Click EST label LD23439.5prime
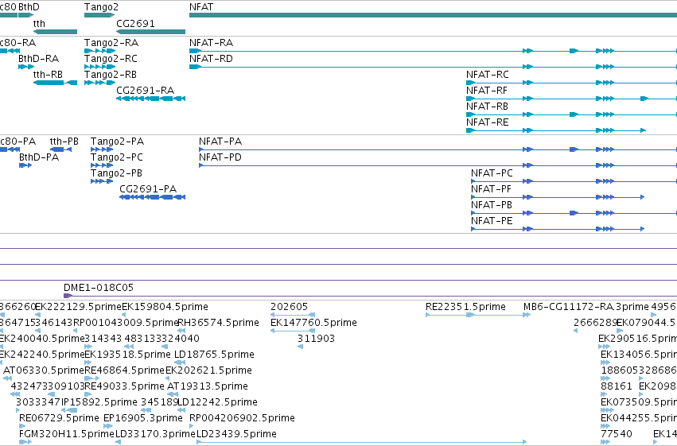677x446 pixels. click(x=236, y=434)
